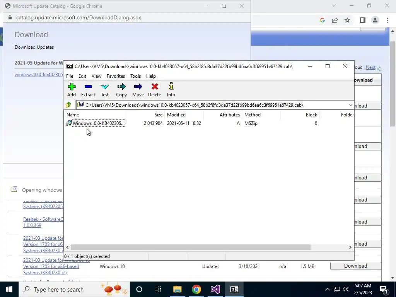
Task: Open the Help menu in 7-Zip
Action: tap(151, 76)
